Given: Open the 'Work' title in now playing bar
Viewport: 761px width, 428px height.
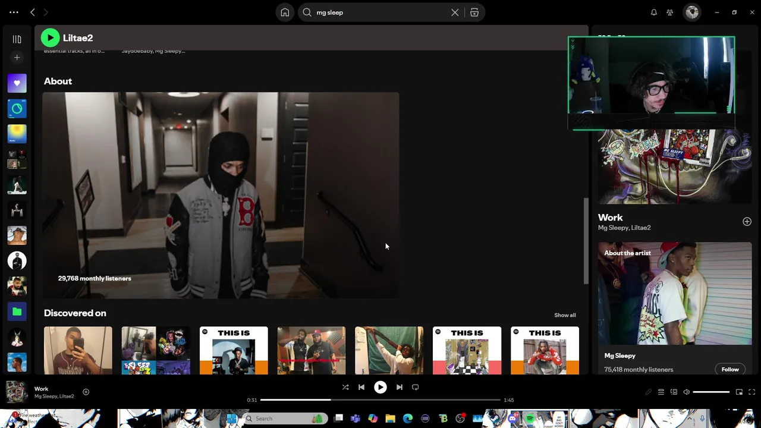Looking at the screenshot, I should 42,389.
